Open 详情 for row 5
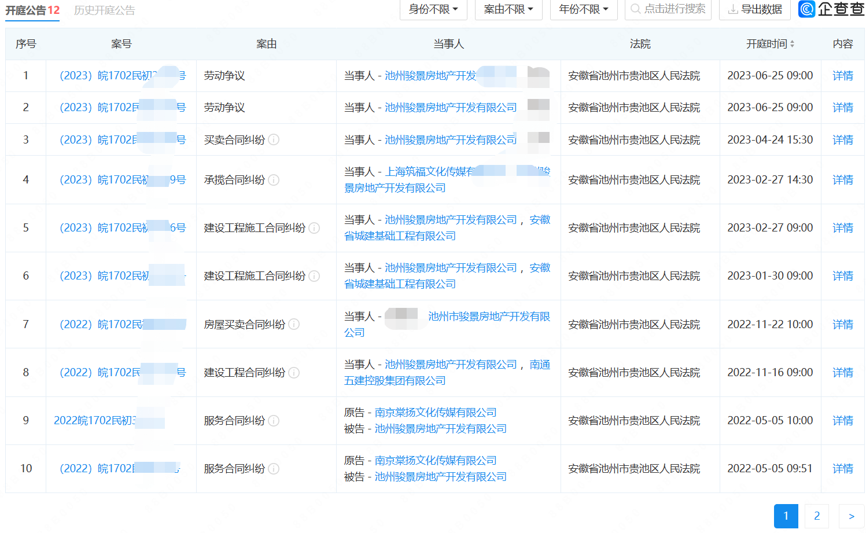The image size is (866, 533). tap(843, 228)
